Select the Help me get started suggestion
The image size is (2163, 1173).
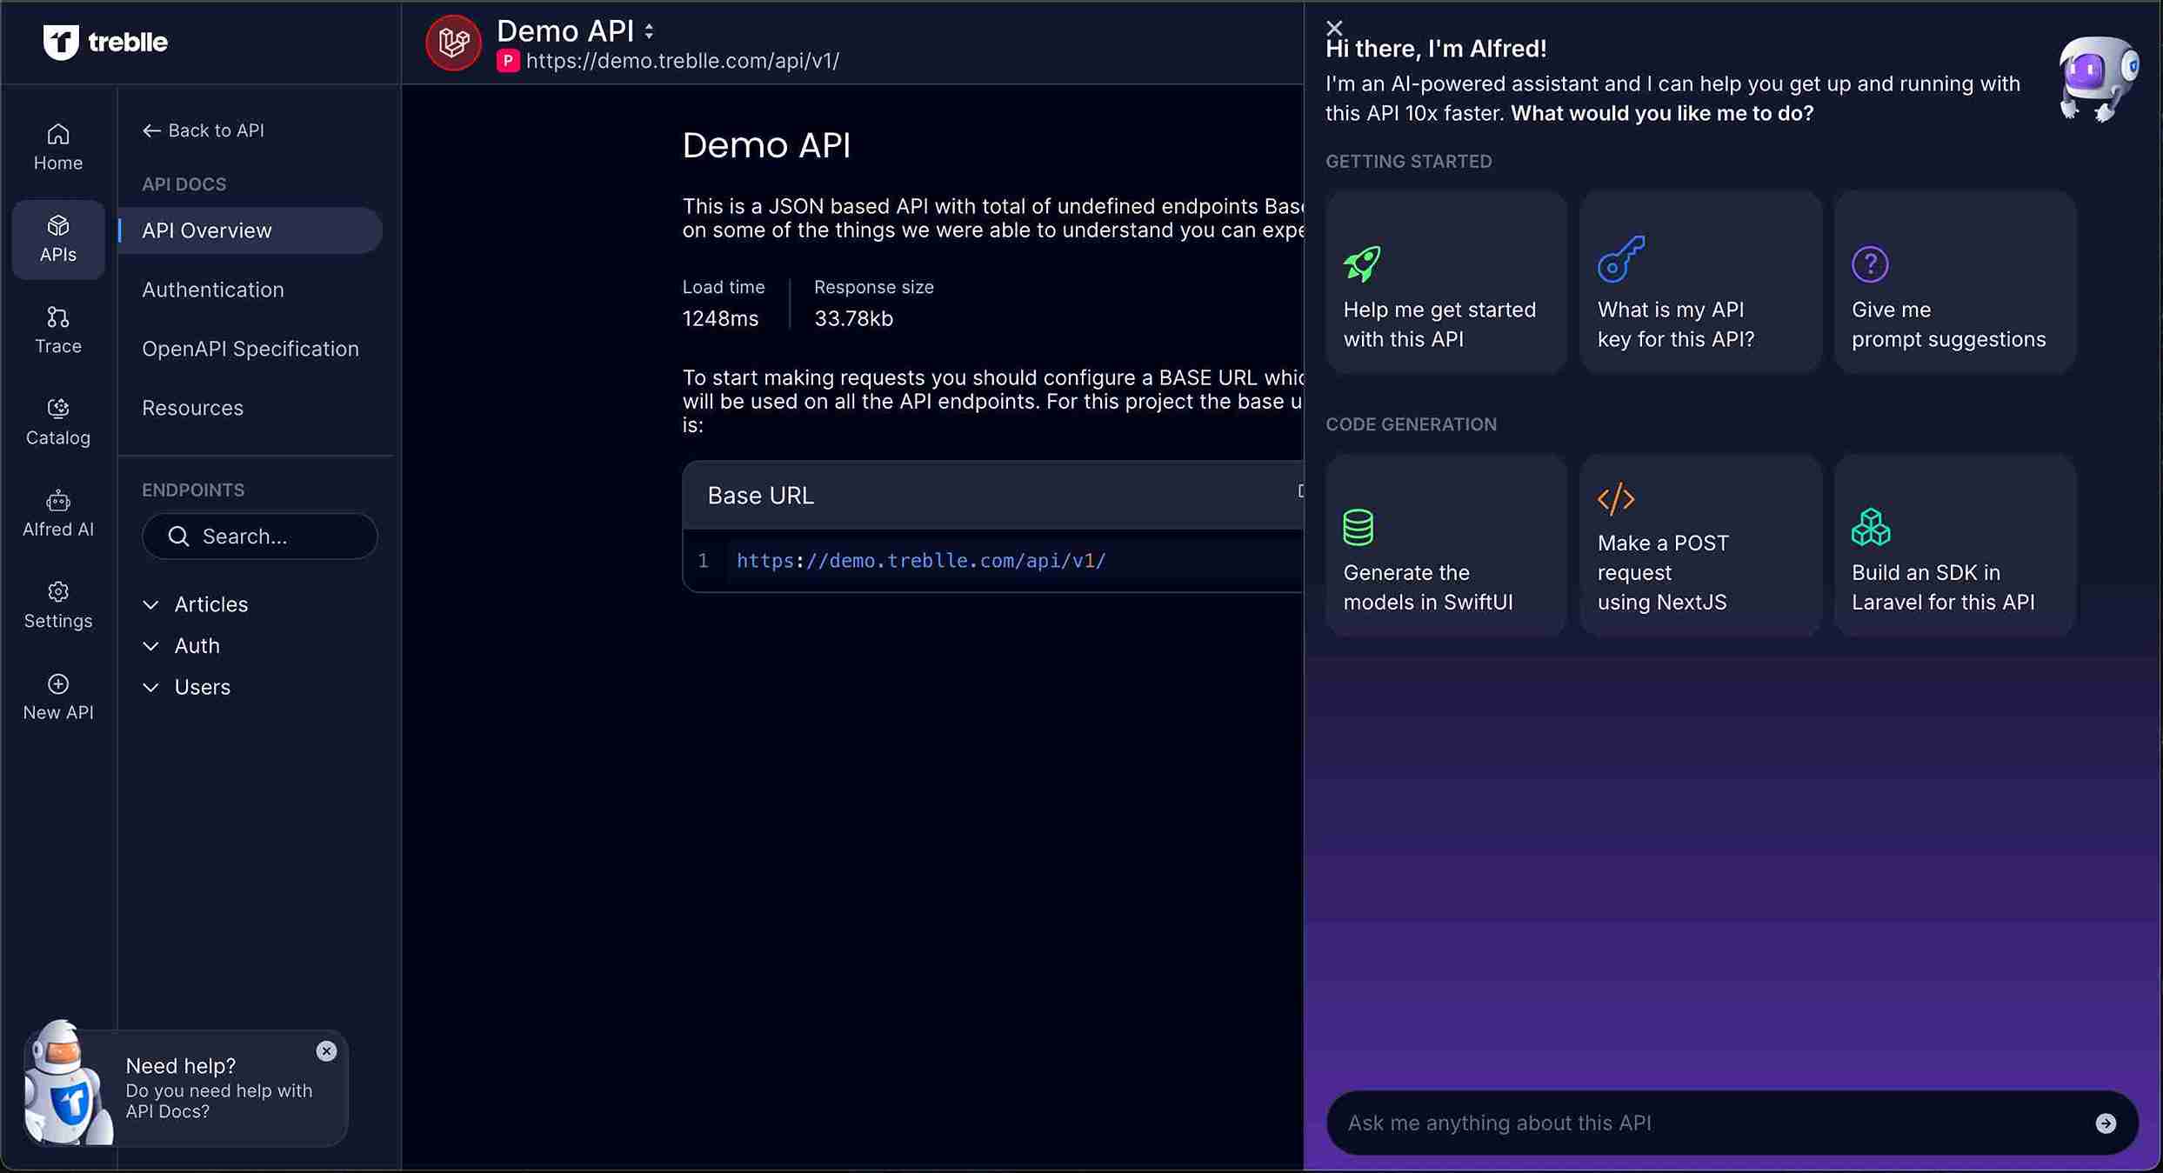(1445, 282)
